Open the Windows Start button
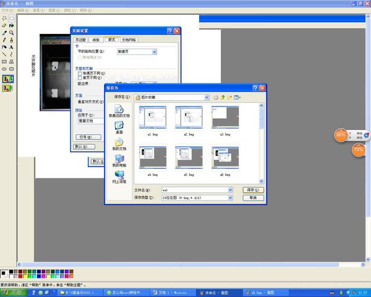The width and height of the screenshot is (371, 297). pyautogui.click(x=14, y=293)
